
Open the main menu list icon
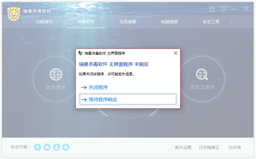[x=223, y=9]
